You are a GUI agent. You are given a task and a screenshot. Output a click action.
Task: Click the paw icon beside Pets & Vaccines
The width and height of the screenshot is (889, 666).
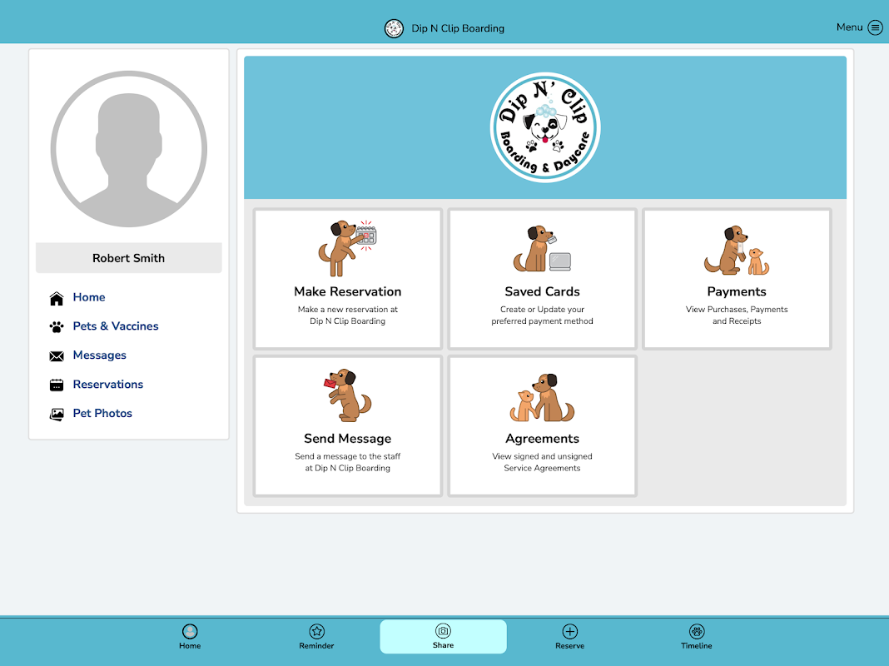click(x=57, y=327)
